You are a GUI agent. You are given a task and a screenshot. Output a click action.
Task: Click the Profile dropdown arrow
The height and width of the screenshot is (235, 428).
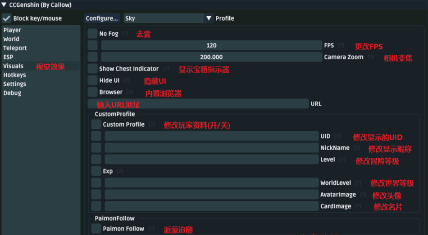[x=209, y=18]
